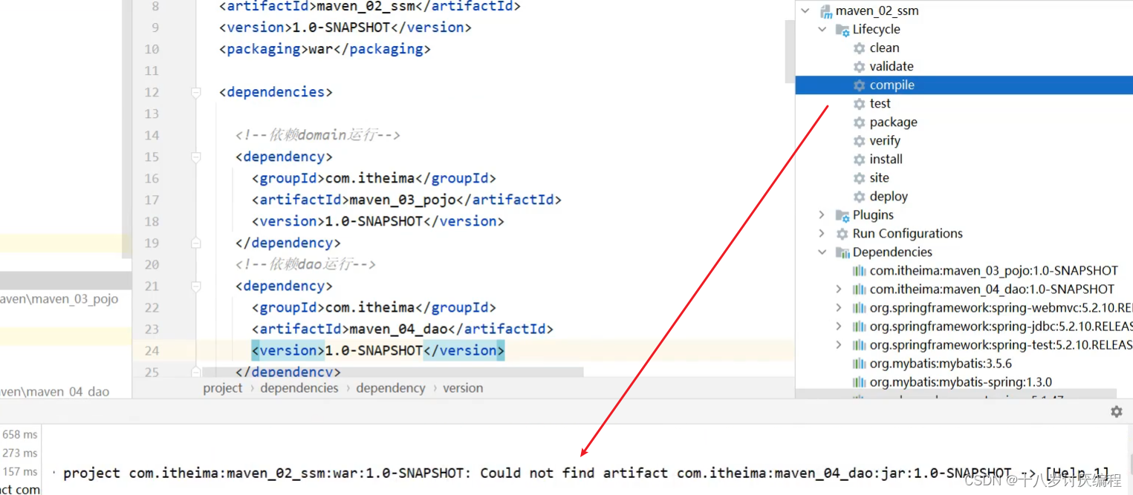This screenshot has height=495, width=1133.
Task: Click the 'dependencies' breadcrumb
Action: [299, 388]
